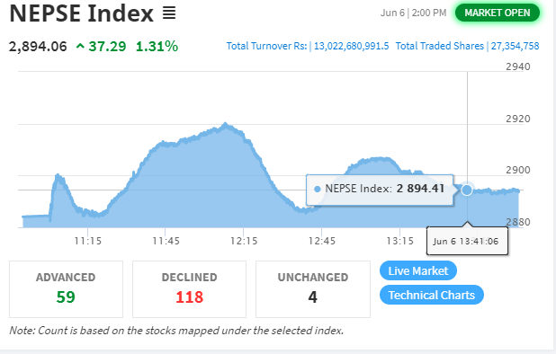Select the DECLINED count box
556x354 pixels.
(x=189, y=289)
